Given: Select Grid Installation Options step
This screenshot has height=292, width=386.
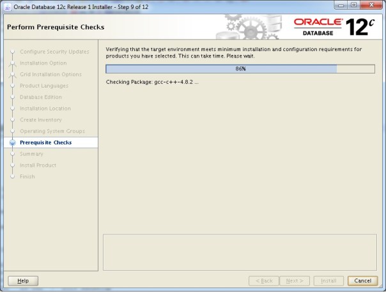Looking at the screenshot, I should point(50,75).
